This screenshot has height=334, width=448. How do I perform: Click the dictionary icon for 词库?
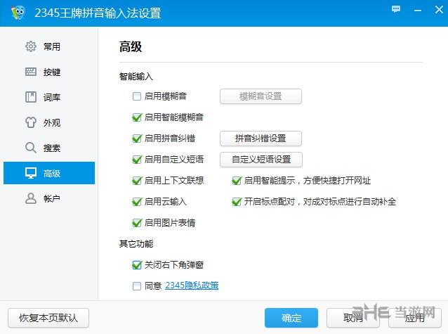pyautogui.click(x=31, y=97)
